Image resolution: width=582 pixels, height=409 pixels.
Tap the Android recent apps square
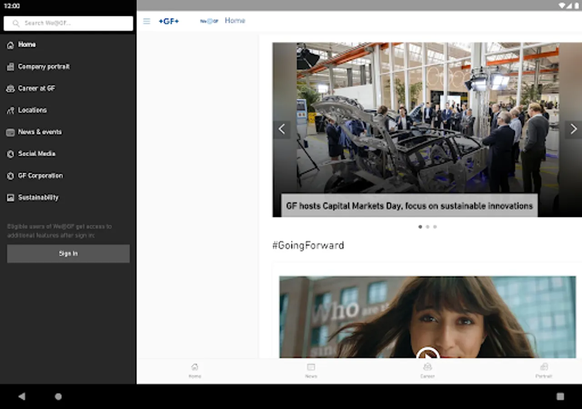pos(560,396)
